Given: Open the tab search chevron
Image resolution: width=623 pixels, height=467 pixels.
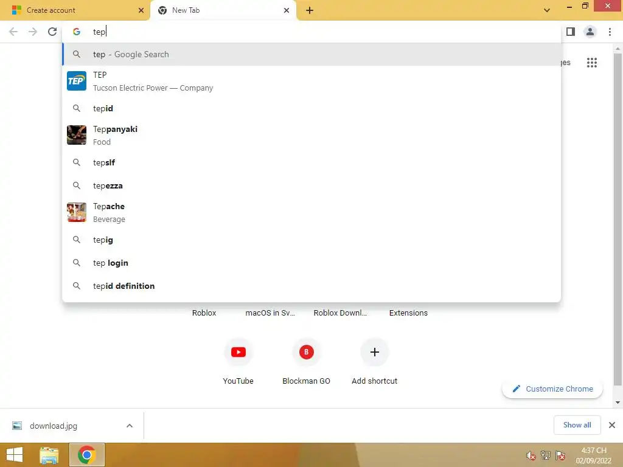Looking at the screenshot, I should click(x=547, y=10).
